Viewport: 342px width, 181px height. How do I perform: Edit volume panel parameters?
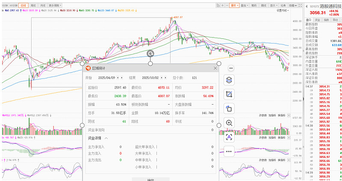[x=262, y=115]
